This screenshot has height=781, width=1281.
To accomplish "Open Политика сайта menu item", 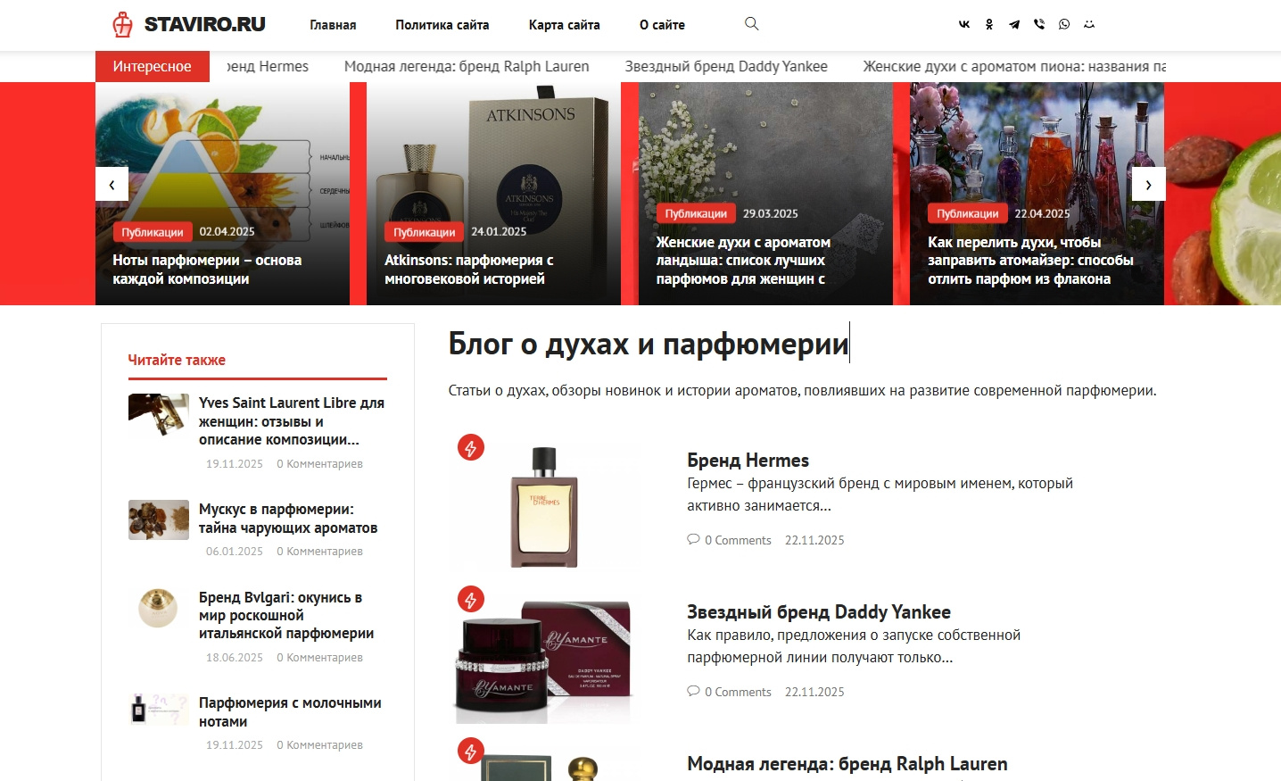I will pyautogui.click(x=442, y=25).
